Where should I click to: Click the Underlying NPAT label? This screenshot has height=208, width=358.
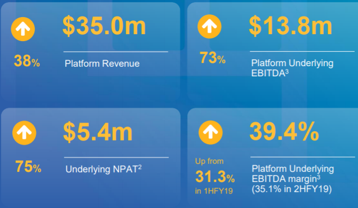[104, 169]
